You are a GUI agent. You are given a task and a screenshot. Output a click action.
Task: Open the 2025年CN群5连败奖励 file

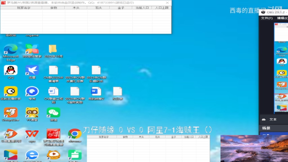point(75,95)
